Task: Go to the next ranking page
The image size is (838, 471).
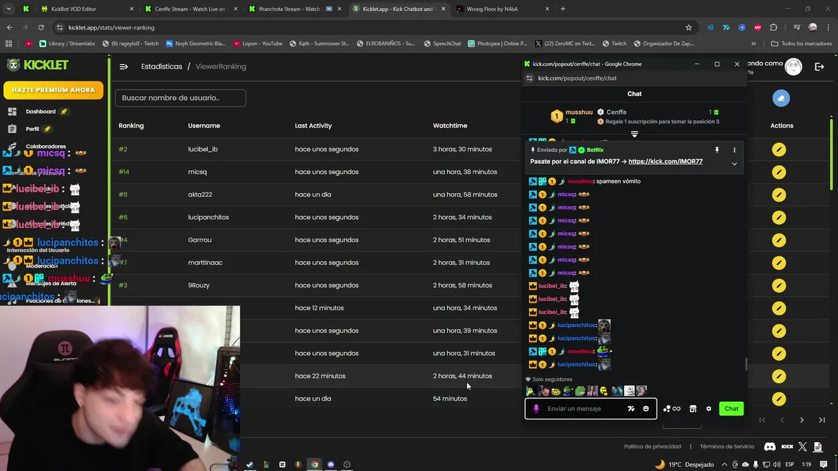Action: pos(802,420)
